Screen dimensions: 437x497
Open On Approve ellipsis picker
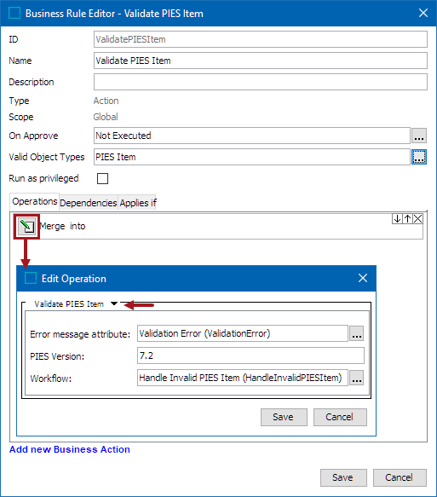coord(419,136)
